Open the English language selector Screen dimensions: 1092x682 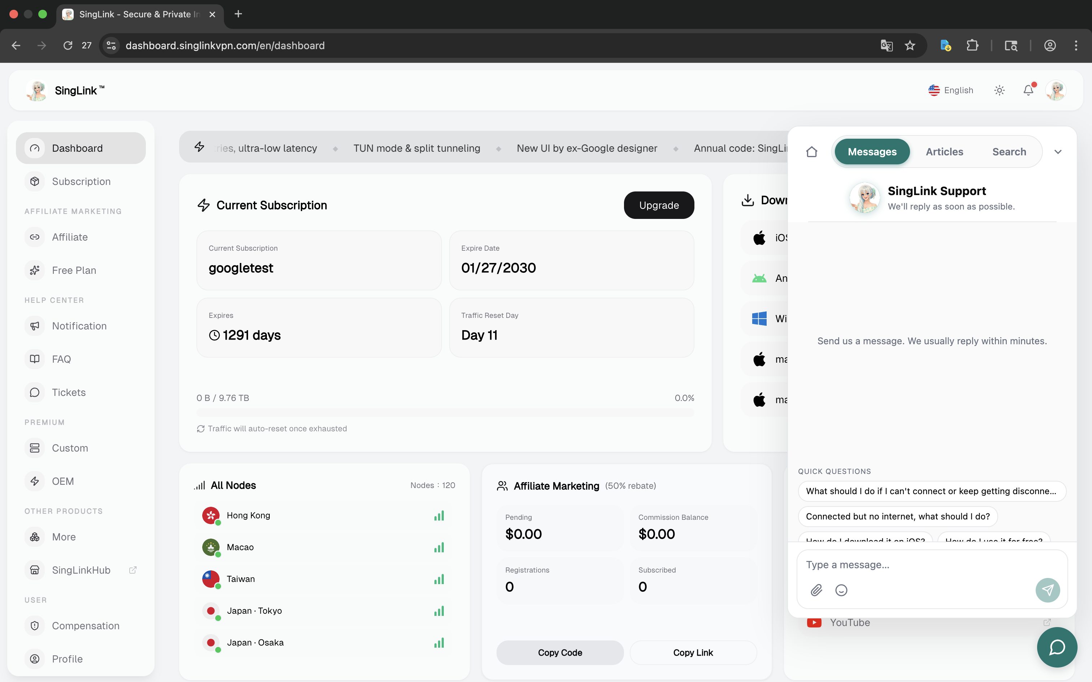(950, 90)
